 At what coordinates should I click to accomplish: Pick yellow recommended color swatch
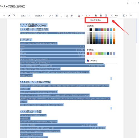pyautogui.click(x=96, y=53)
